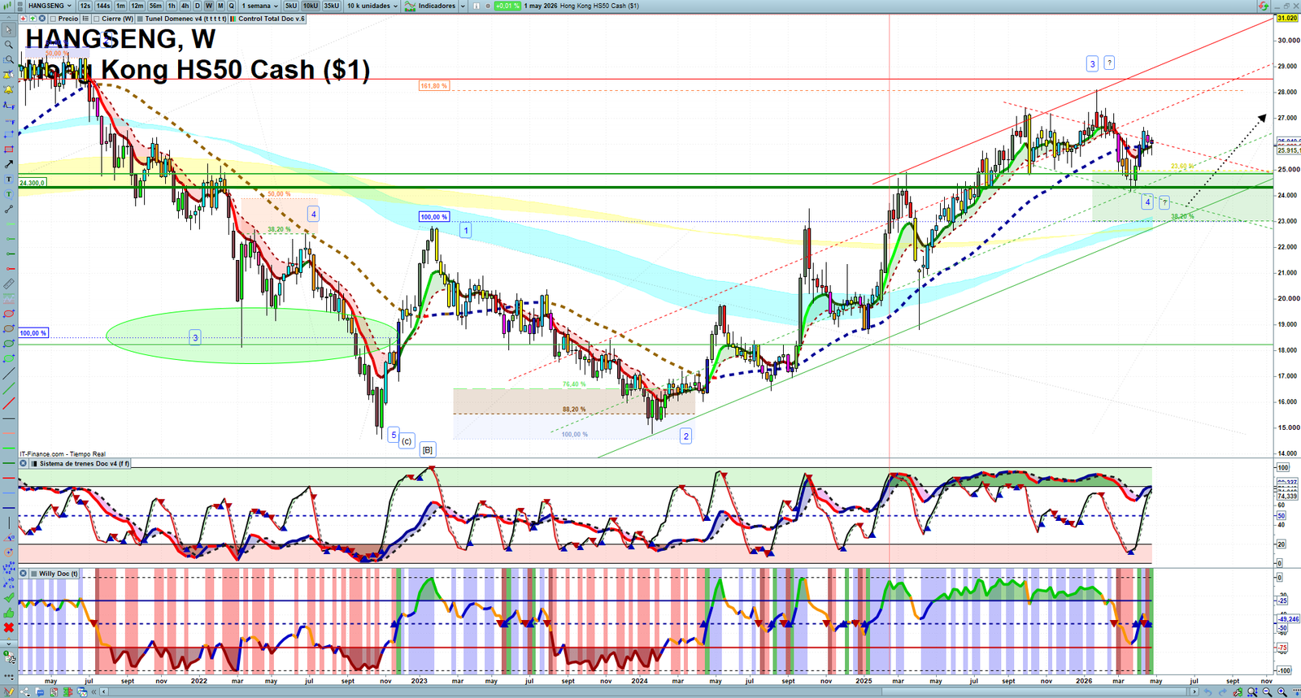This screenshot has width=1301, height=698.
Task: Select the brown ellipse drawing tool
Action: (x=10, y=328)
